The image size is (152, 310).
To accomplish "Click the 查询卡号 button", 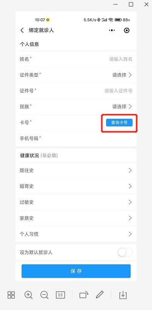I will coord(119,122).
